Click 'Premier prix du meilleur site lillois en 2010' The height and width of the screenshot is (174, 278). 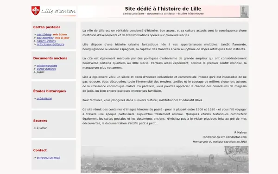pyautogui.click(x=220, y=142)
